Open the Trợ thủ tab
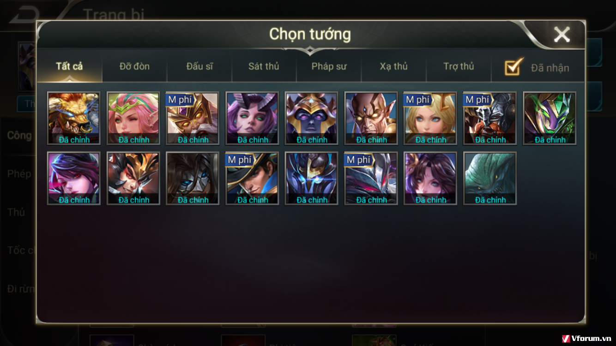 pos(459,66)
